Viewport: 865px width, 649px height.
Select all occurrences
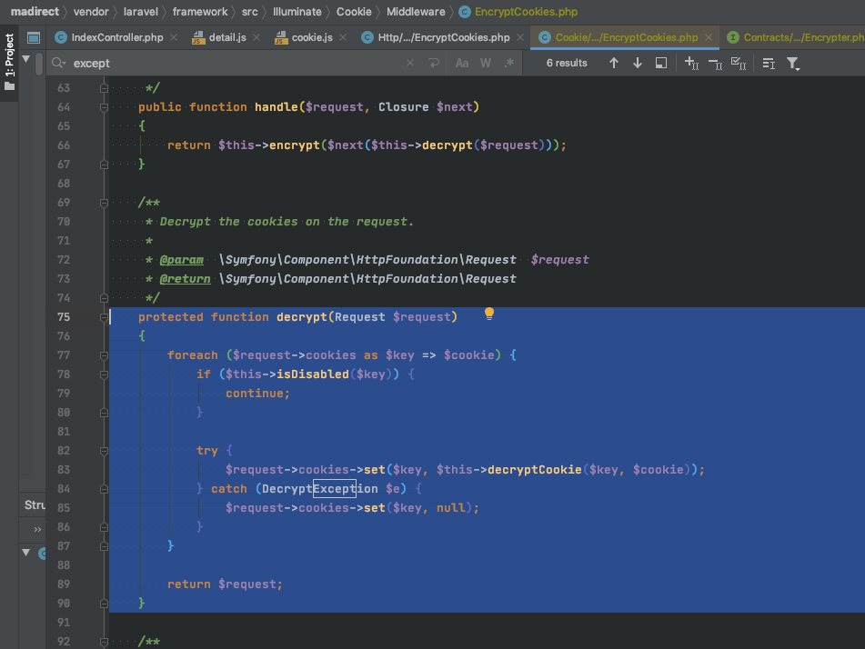tap(739, 63)
